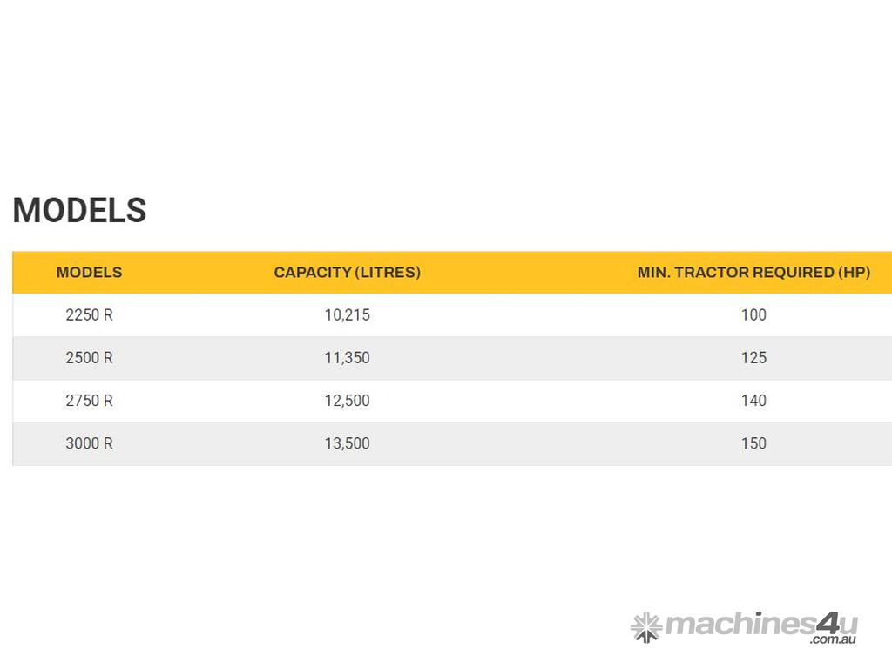Click the 150 HP tractor requirement
The image size is (892, 669).
click(x=753, y=443)
